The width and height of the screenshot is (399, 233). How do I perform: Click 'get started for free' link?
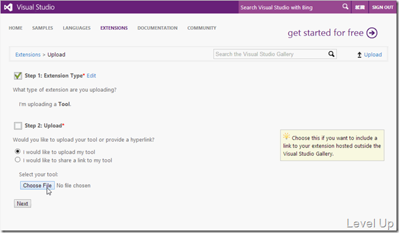tap(325, 33)
